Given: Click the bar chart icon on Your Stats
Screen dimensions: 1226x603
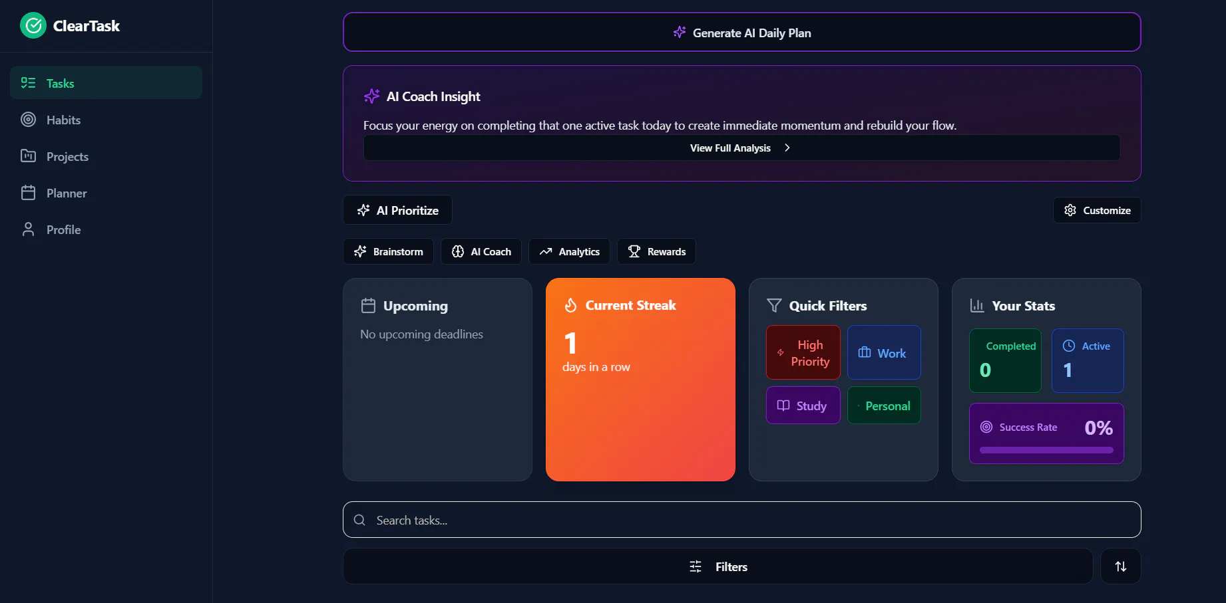Looking at the screenshot, I should click(977, 306).
